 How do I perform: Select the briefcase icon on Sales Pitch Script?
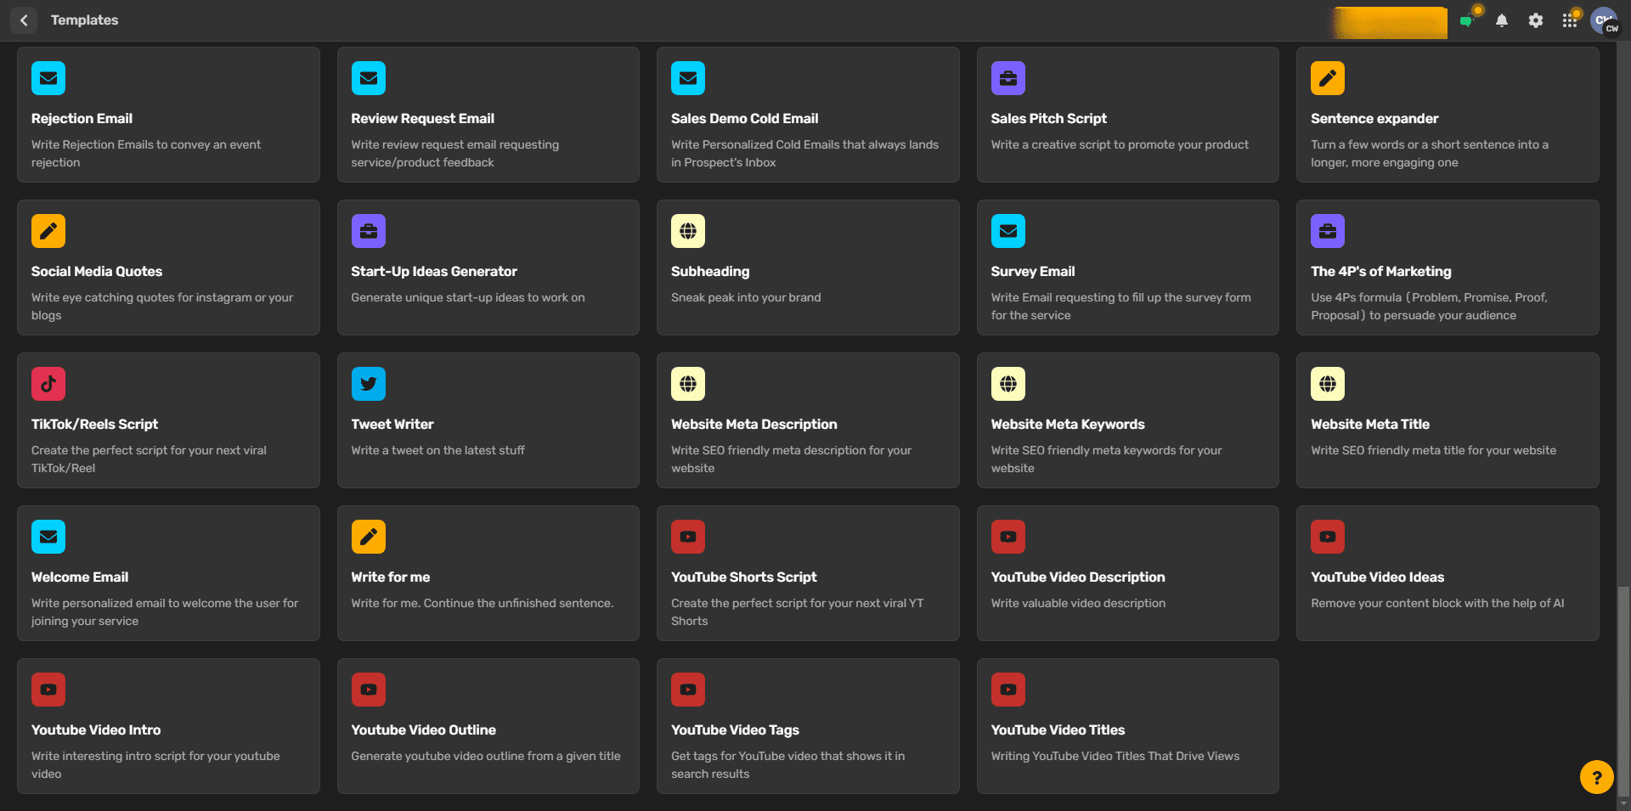tap(1007, 77)
